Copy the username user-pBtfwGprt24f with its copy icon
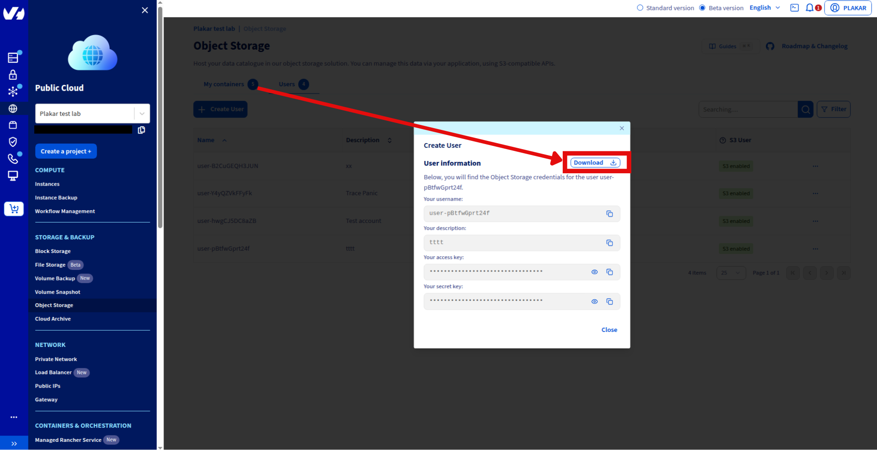 click(609, 213)
